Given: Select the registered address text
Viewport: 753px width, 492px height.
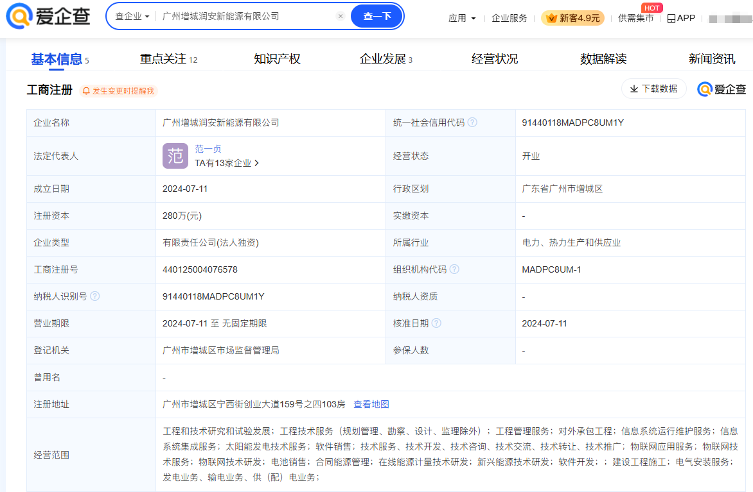Looking at the screenshot, I should tap(254, 404).
